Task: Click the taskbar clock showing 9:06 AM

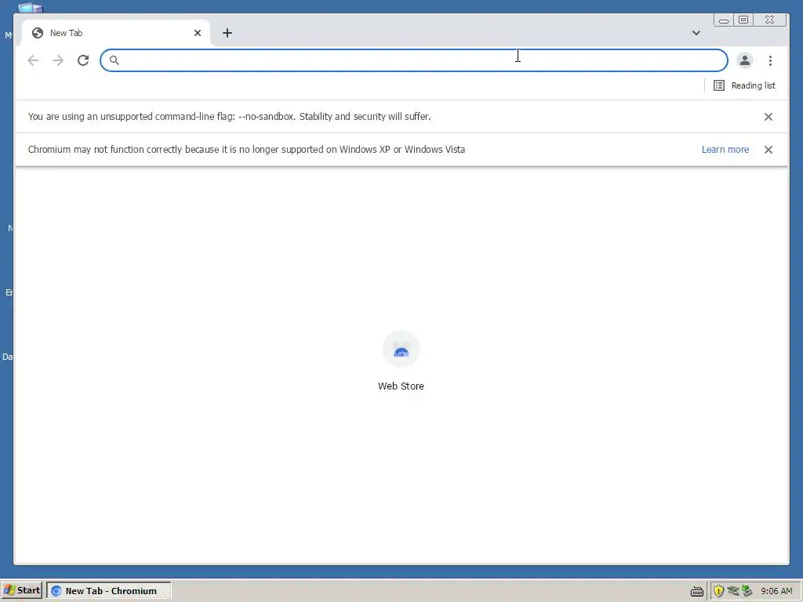Action: pyautogui.click(x=776, y=591)
